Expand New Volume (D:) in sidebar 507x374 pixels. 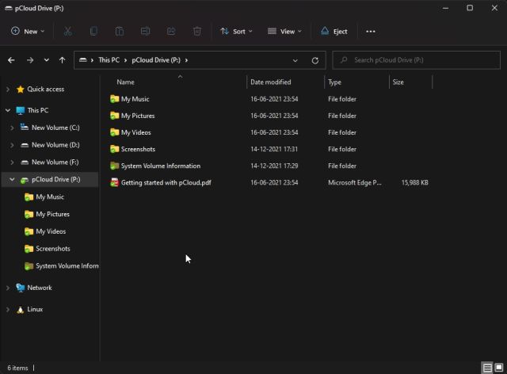tap(12, 145)
